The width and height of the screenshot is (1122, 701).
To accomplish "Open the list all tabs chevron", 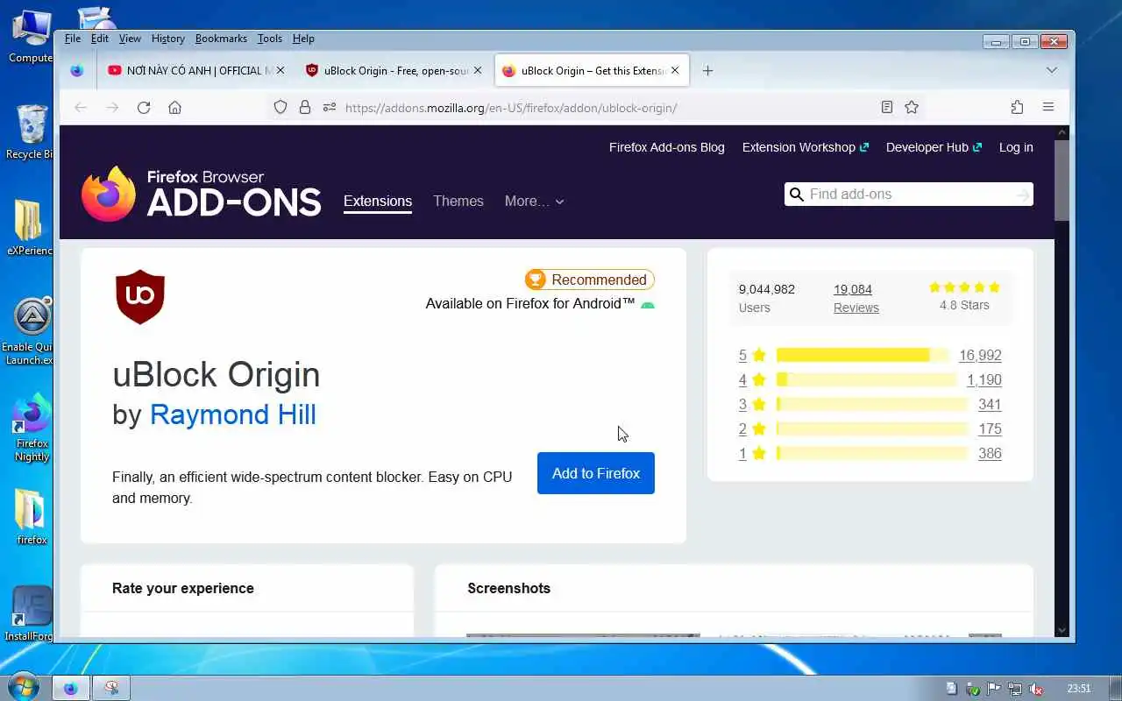I will click(1052, 70).
